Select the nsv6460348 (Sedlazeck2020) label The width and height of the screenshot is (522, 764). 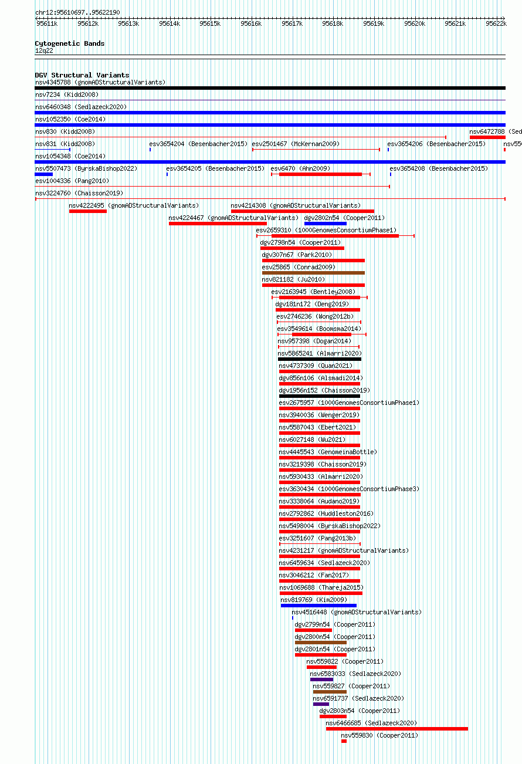81,107
